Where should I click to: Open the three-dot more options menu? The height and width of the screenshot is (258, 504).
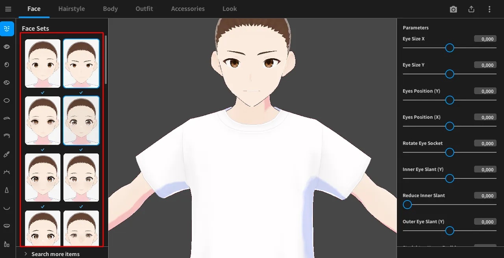tap(489, 9)
